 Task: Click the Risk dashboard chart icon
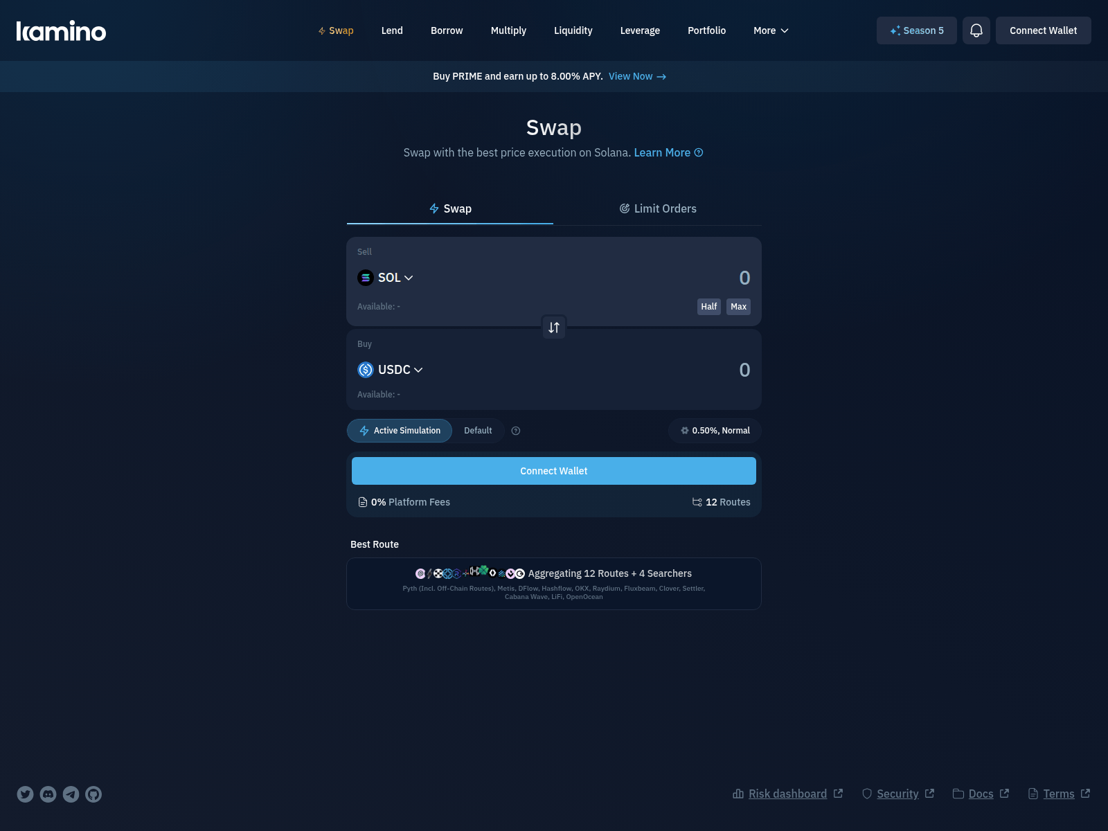click(x=738, y=794)
